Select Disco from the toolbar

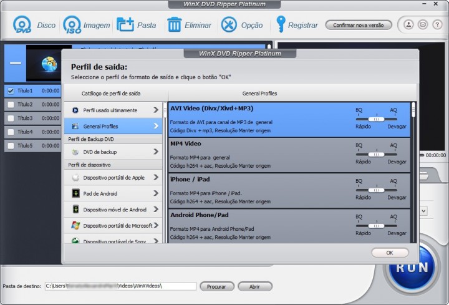point(46,25)
